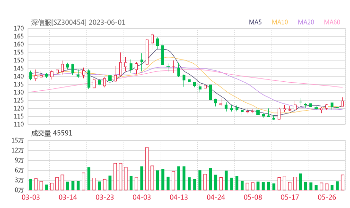Click the 04-24 date label
The width and height of the screenshot is (350, 208).
click(216, 197)
